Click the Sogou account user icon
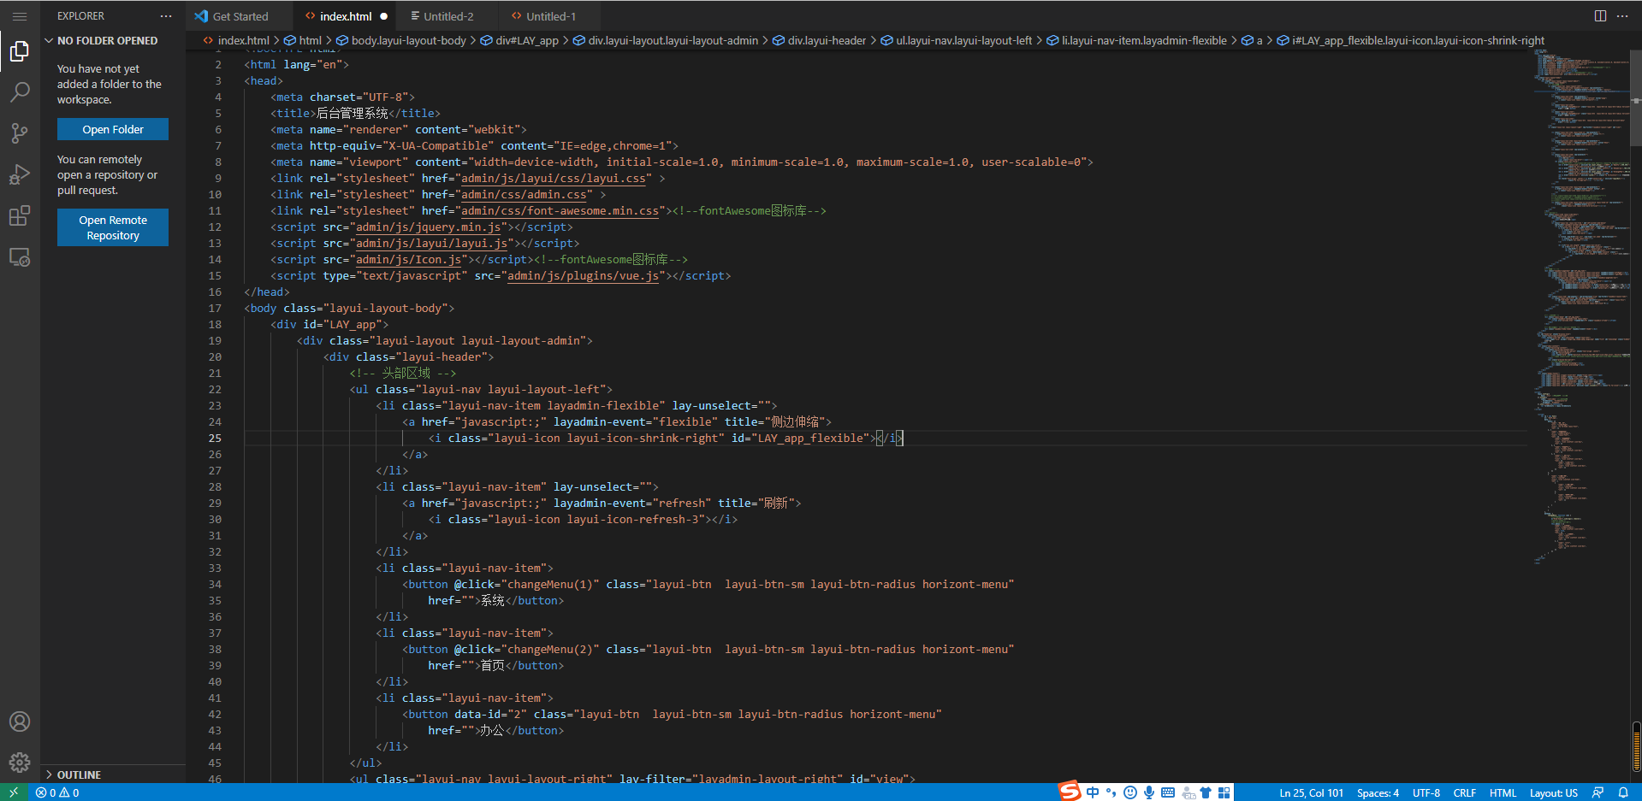Screen dimensions: 1642x801 (x=1189, y=792)
